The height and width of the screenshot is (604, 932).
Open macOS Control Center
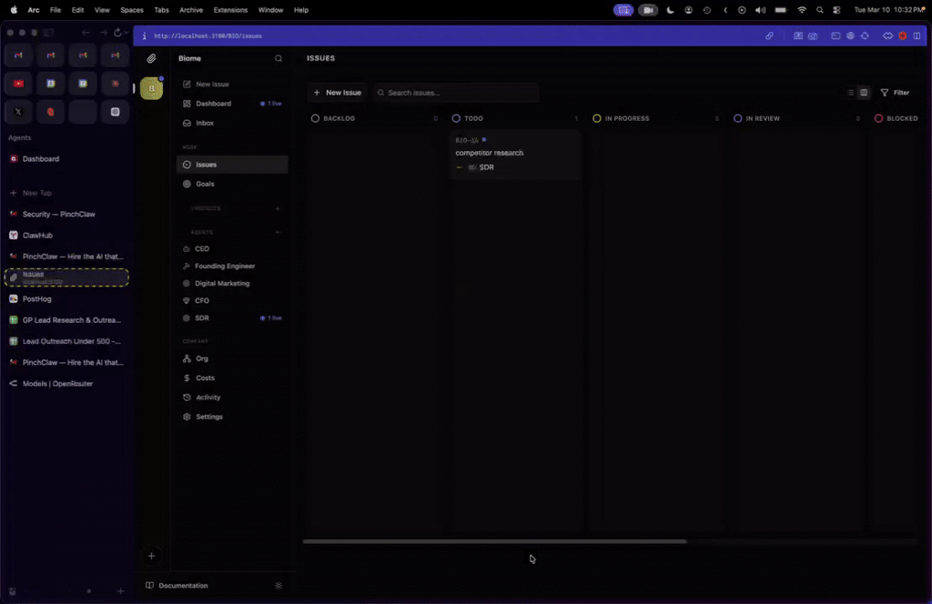coord(837,10)
